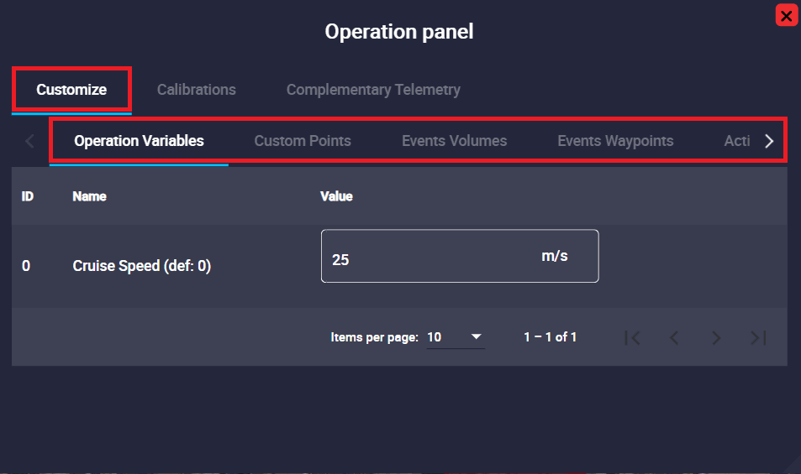Viewport: 801px width, 474px height.
Task: Click the Value column header
Action: pyautogui.click(x=336, y=196)
